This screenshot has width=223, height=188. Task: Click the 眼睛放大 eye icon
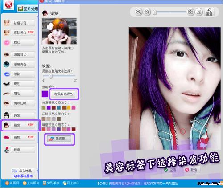tap(7, 55)
